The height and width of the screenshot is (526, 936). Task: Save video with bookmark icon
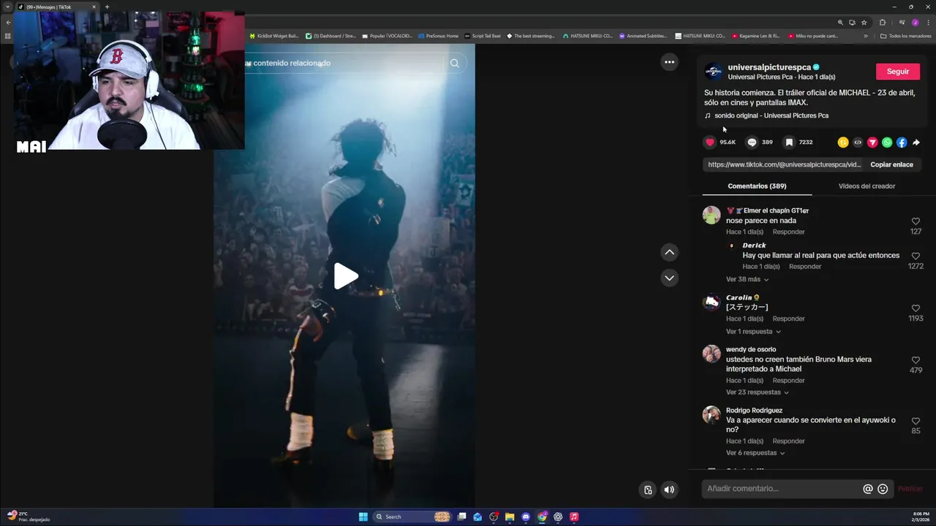(789, 142)
